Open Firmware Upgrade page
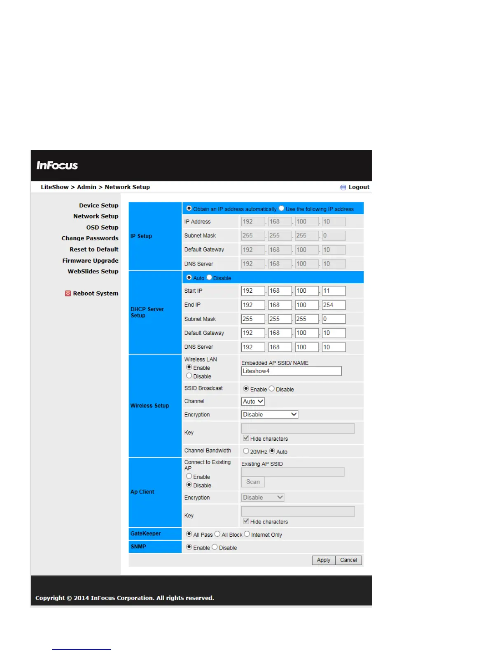Screen dimensions: 504x653 (90, 261)
